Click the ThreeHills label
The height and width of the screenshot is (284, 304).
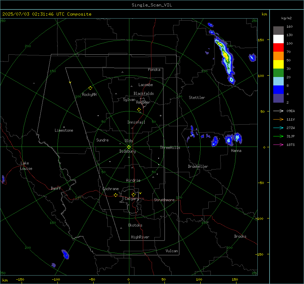(170, 148)
